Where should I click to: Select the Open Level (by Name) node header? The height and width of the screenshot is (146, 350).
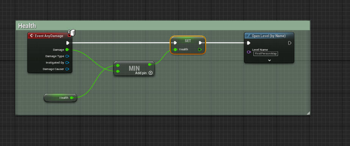click(x=269, y=36)
